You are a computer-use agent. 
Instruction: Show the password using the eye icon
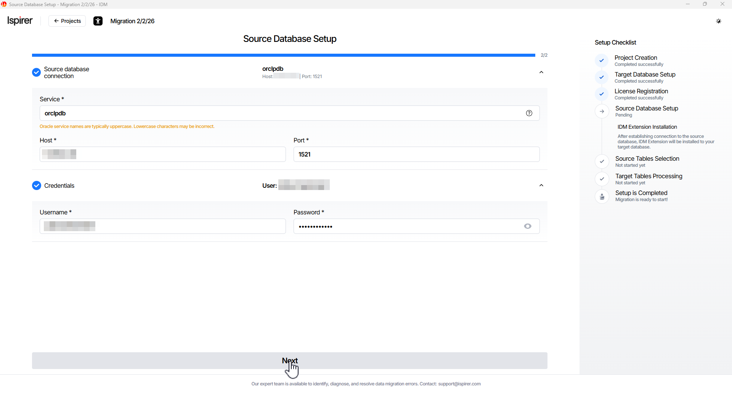coord(527,226)
